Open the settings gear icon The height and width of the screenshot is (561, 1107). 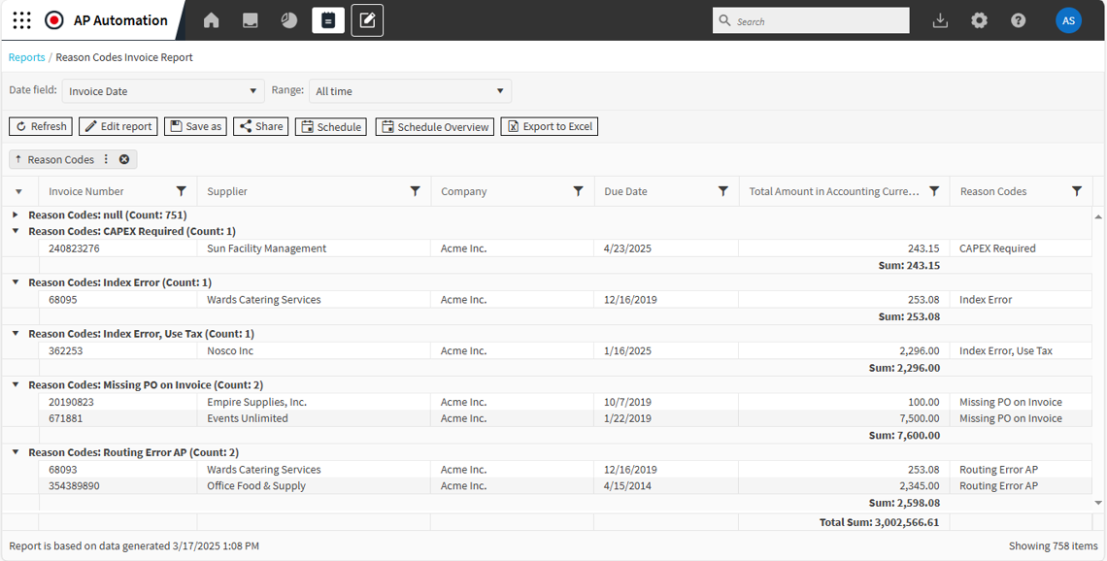[x=979, y=20]
